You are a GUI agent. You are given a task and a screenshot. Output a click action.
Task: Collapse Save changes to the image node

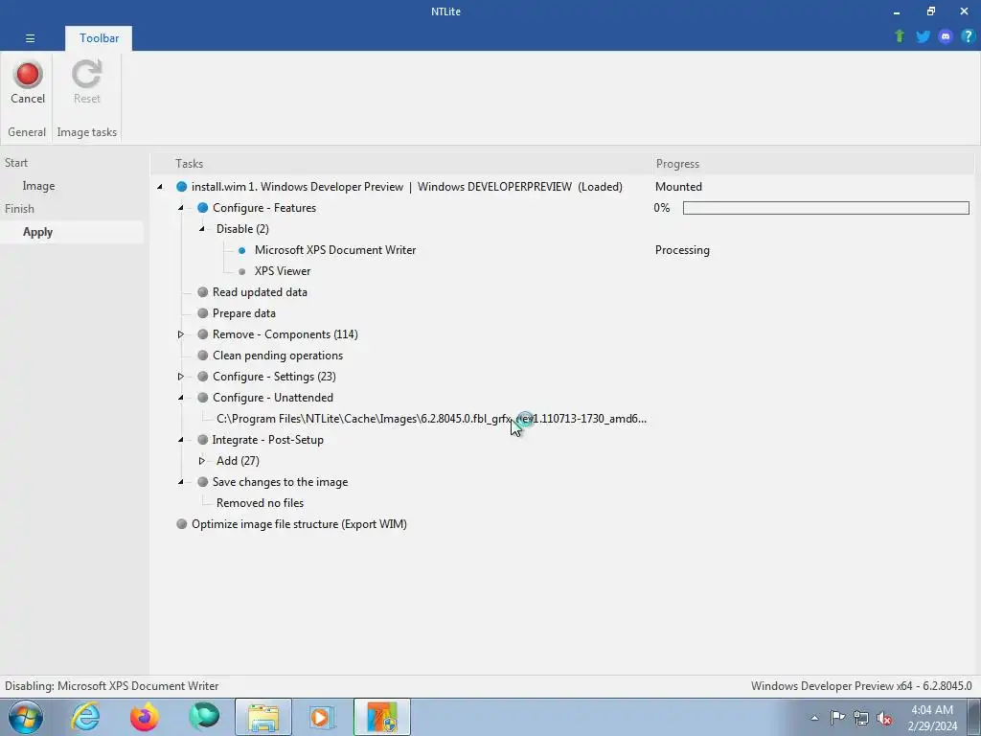[181, 482]
